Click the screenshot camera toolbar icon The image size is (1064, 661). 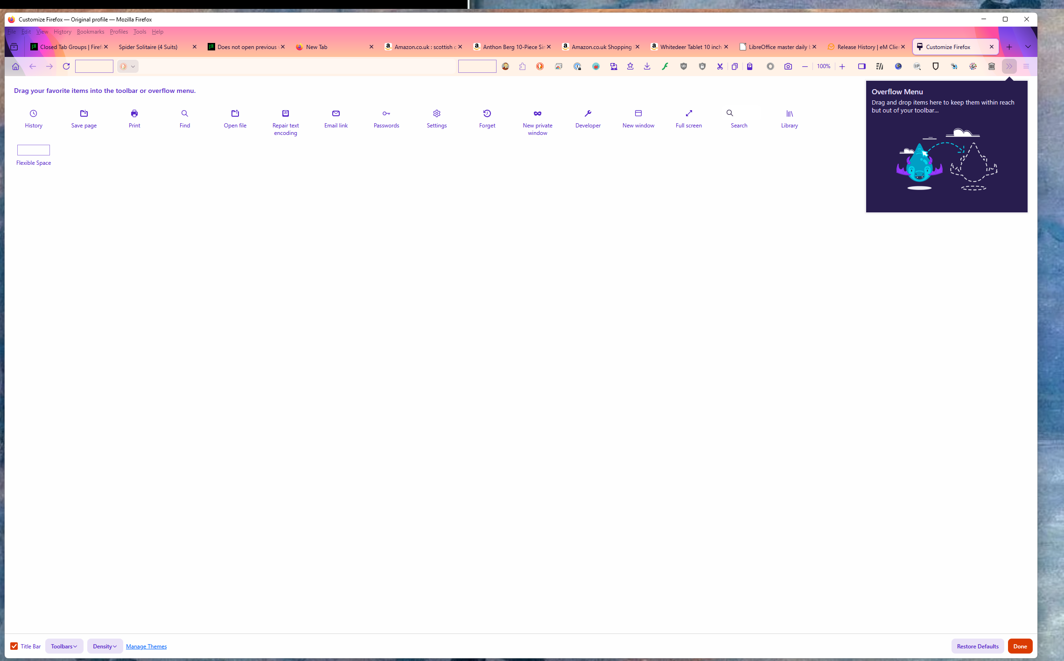(x=788, y=66)
